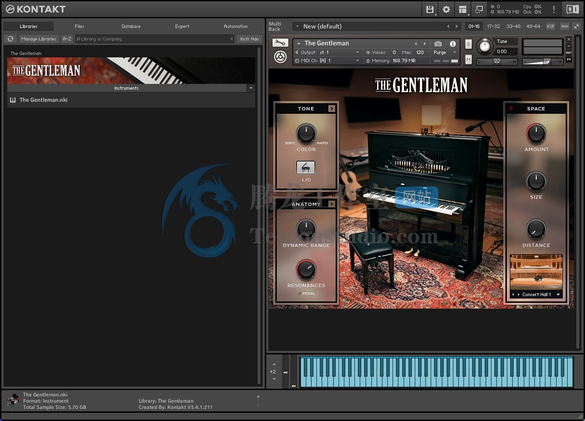585x421 pixels.
Task: Click the Native Instruments NI logo
Action: (572, 9)
